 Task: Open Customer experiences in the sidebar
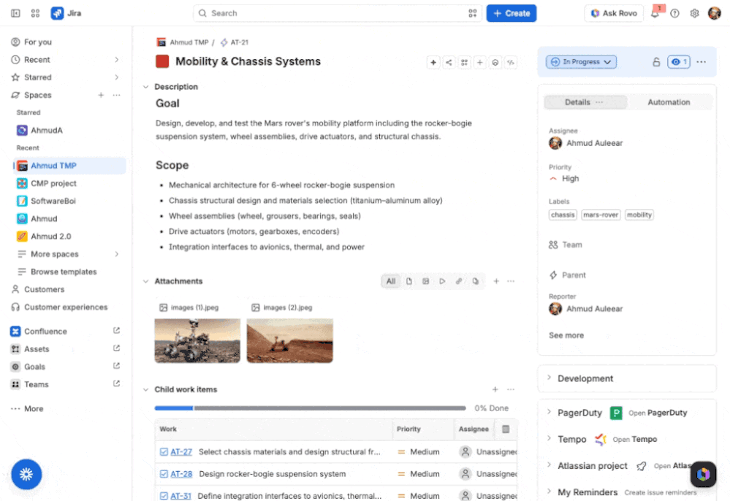point(66,307)
